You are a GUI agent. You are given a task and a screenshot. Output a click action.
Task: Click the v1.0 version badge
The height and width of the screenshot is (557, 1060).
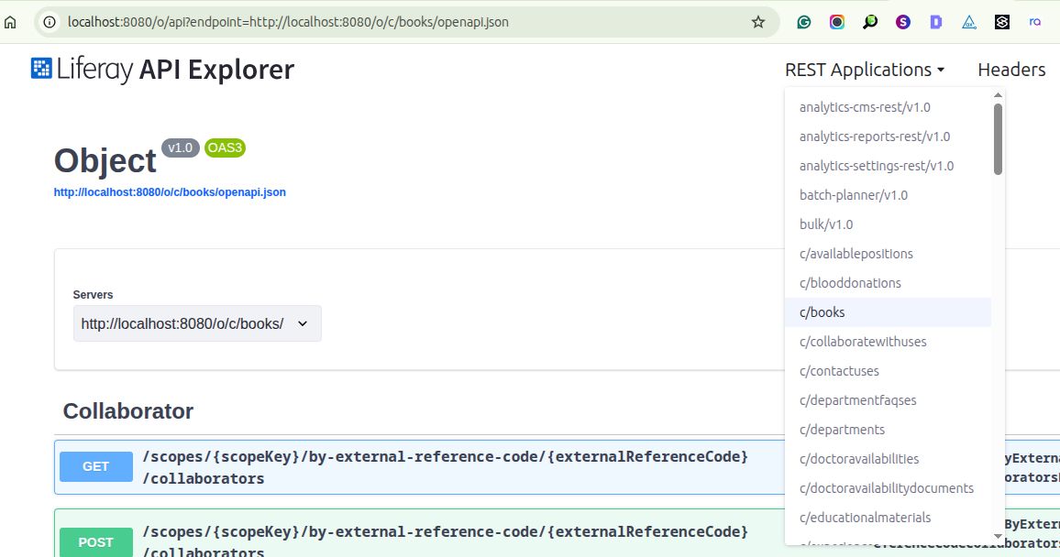click(x=181, y=147)
